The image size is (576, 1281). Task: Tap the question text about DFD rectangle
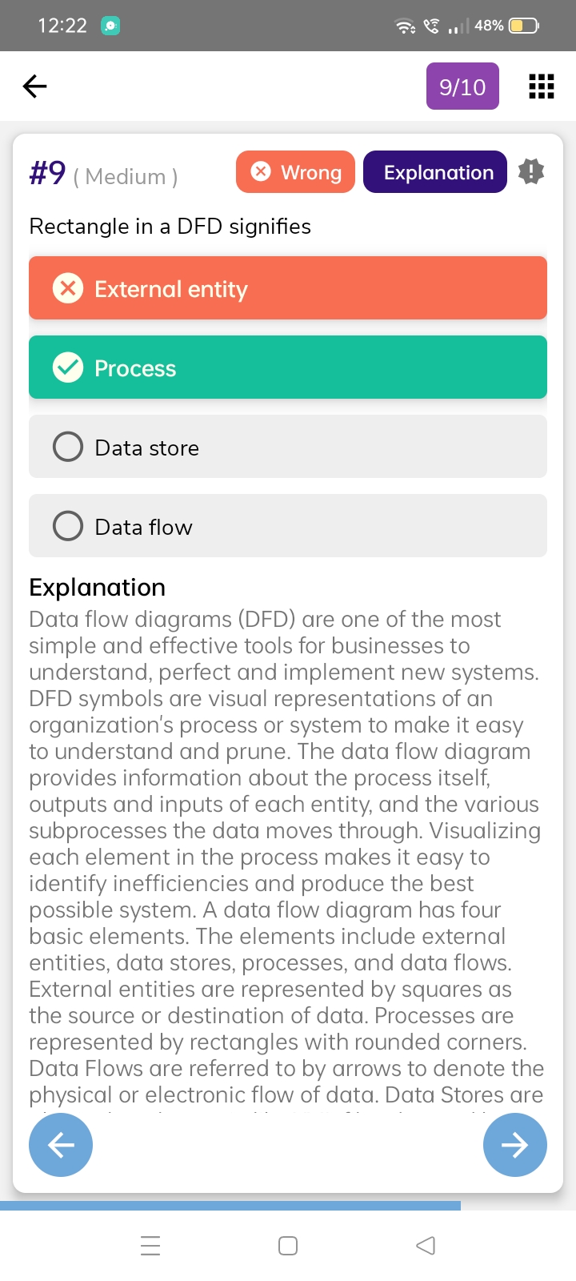(170, 227)
